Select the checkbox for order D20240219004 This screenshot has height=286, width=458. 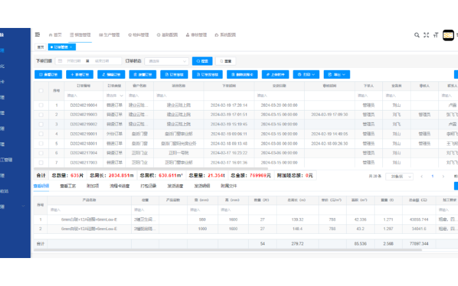(41, 106)
